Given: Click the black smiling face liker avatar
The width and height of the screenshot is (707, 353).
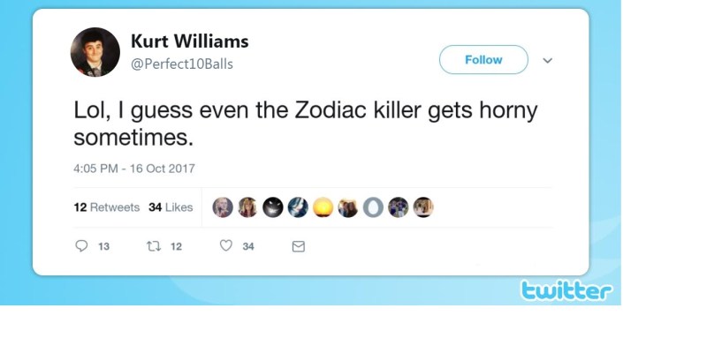Looking at the screenshot, I should tap(273, 207).
